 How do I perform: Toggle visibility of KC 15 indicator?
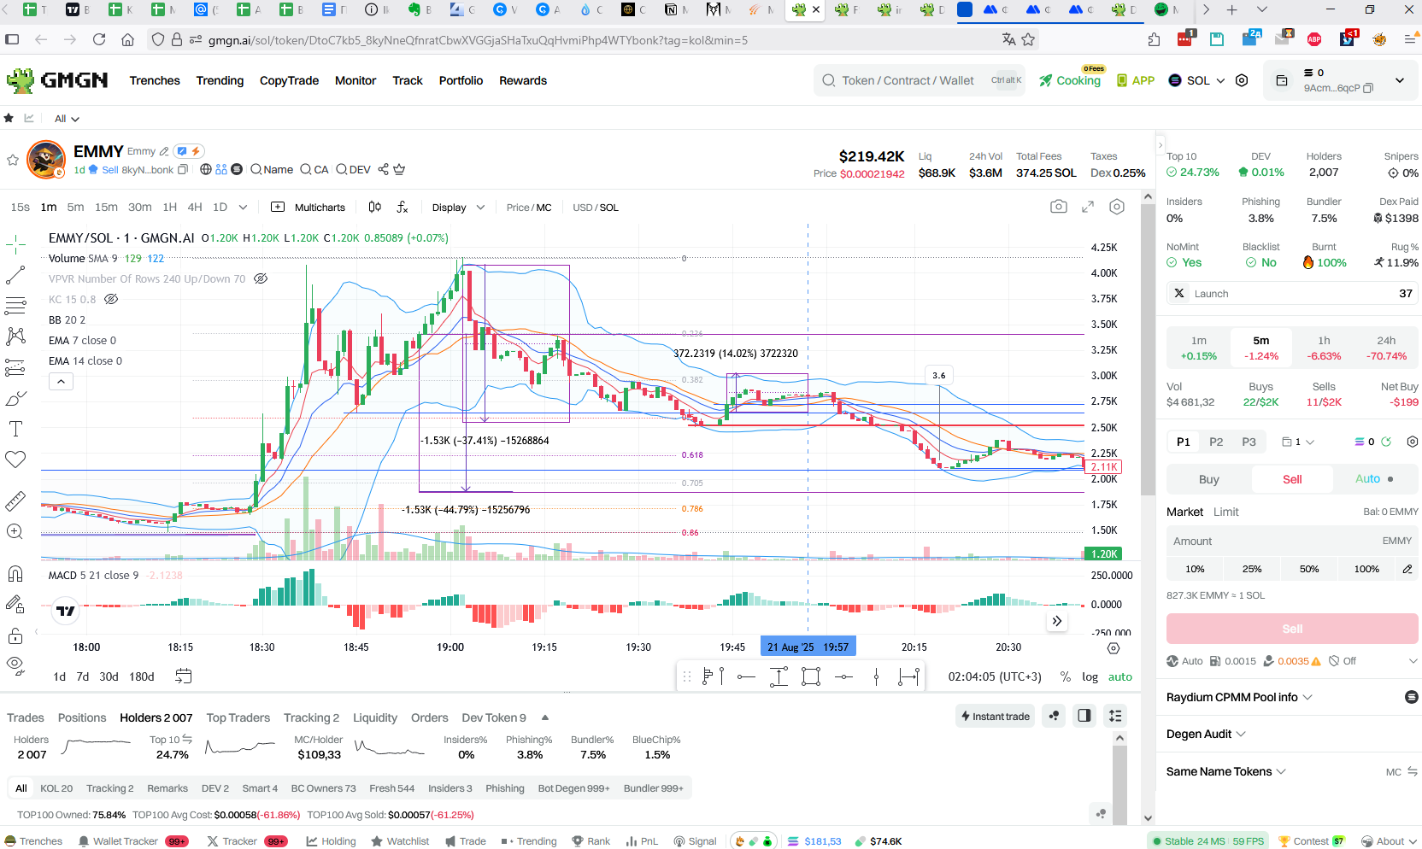pyautogui.click(x=111, y=299)
